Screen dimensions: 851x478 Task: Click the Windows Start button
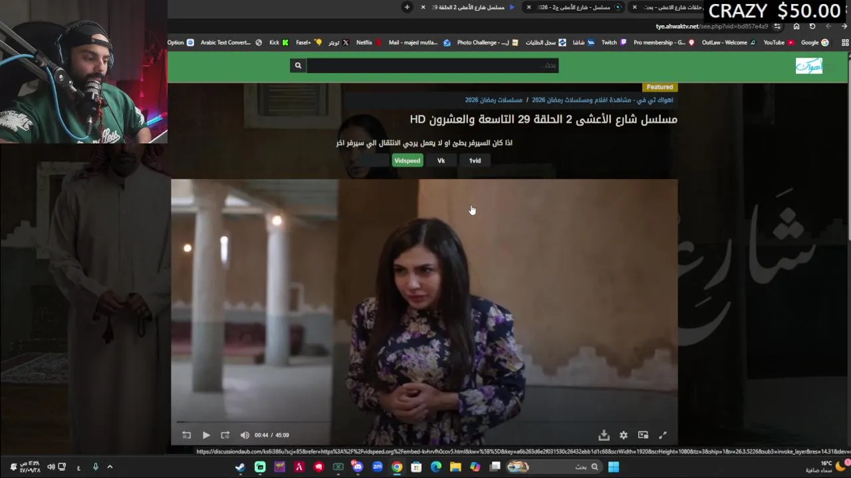(614, 467)
